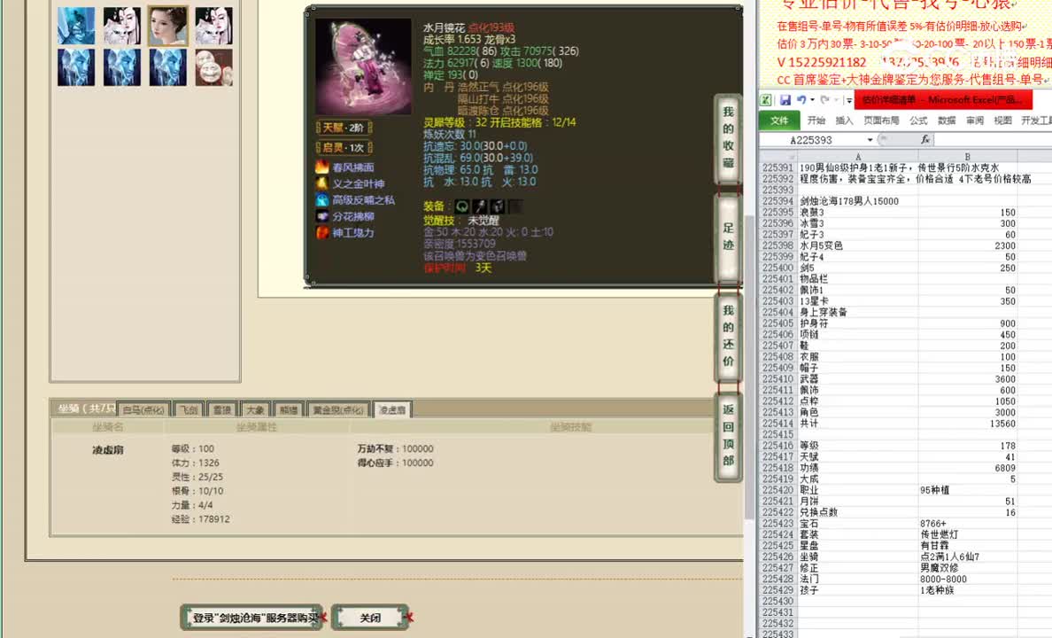Screen dimensions: 1052x638
Task: Click Excel cell '男魔双修'
Action: pyautogui.click(x=968, y=567)
